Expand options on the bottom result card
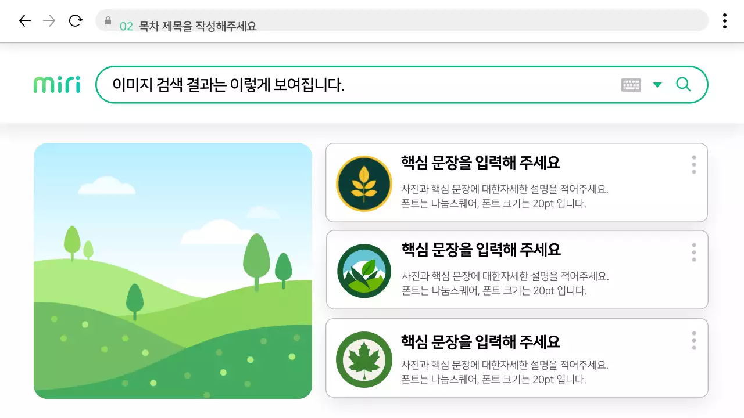This screenshot has height=418, width=744. click(x=693, y=340)
